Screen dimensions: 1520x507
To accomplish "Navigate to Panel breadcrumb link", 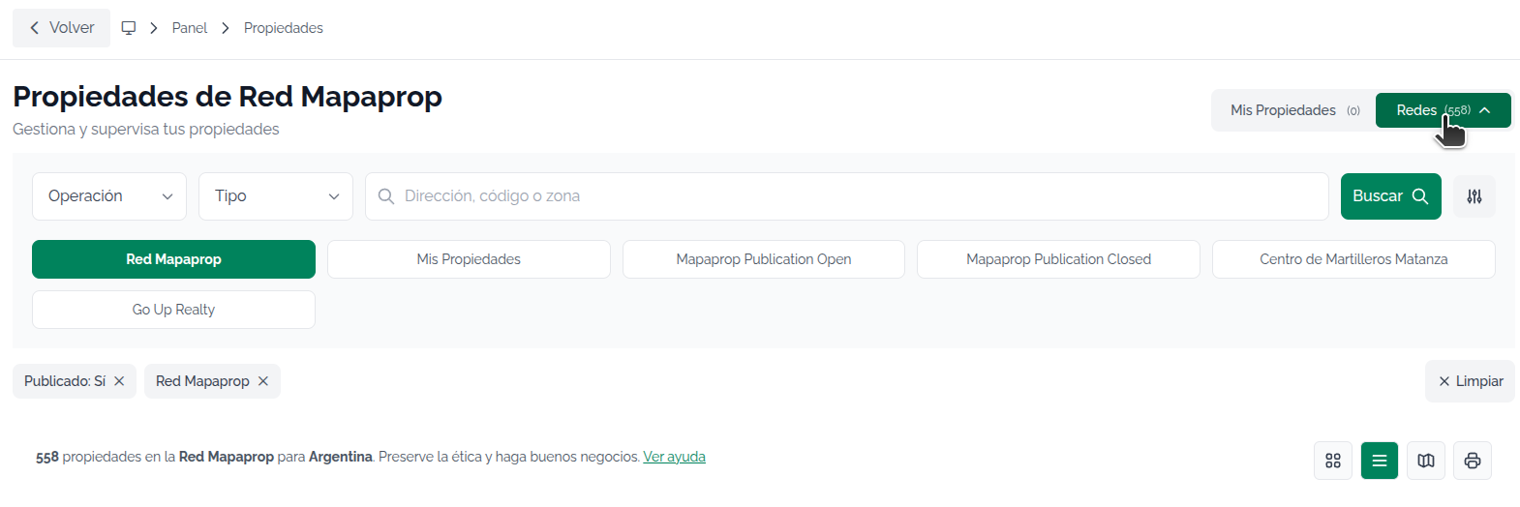I will pyautogui.click(x=190, y=28).
